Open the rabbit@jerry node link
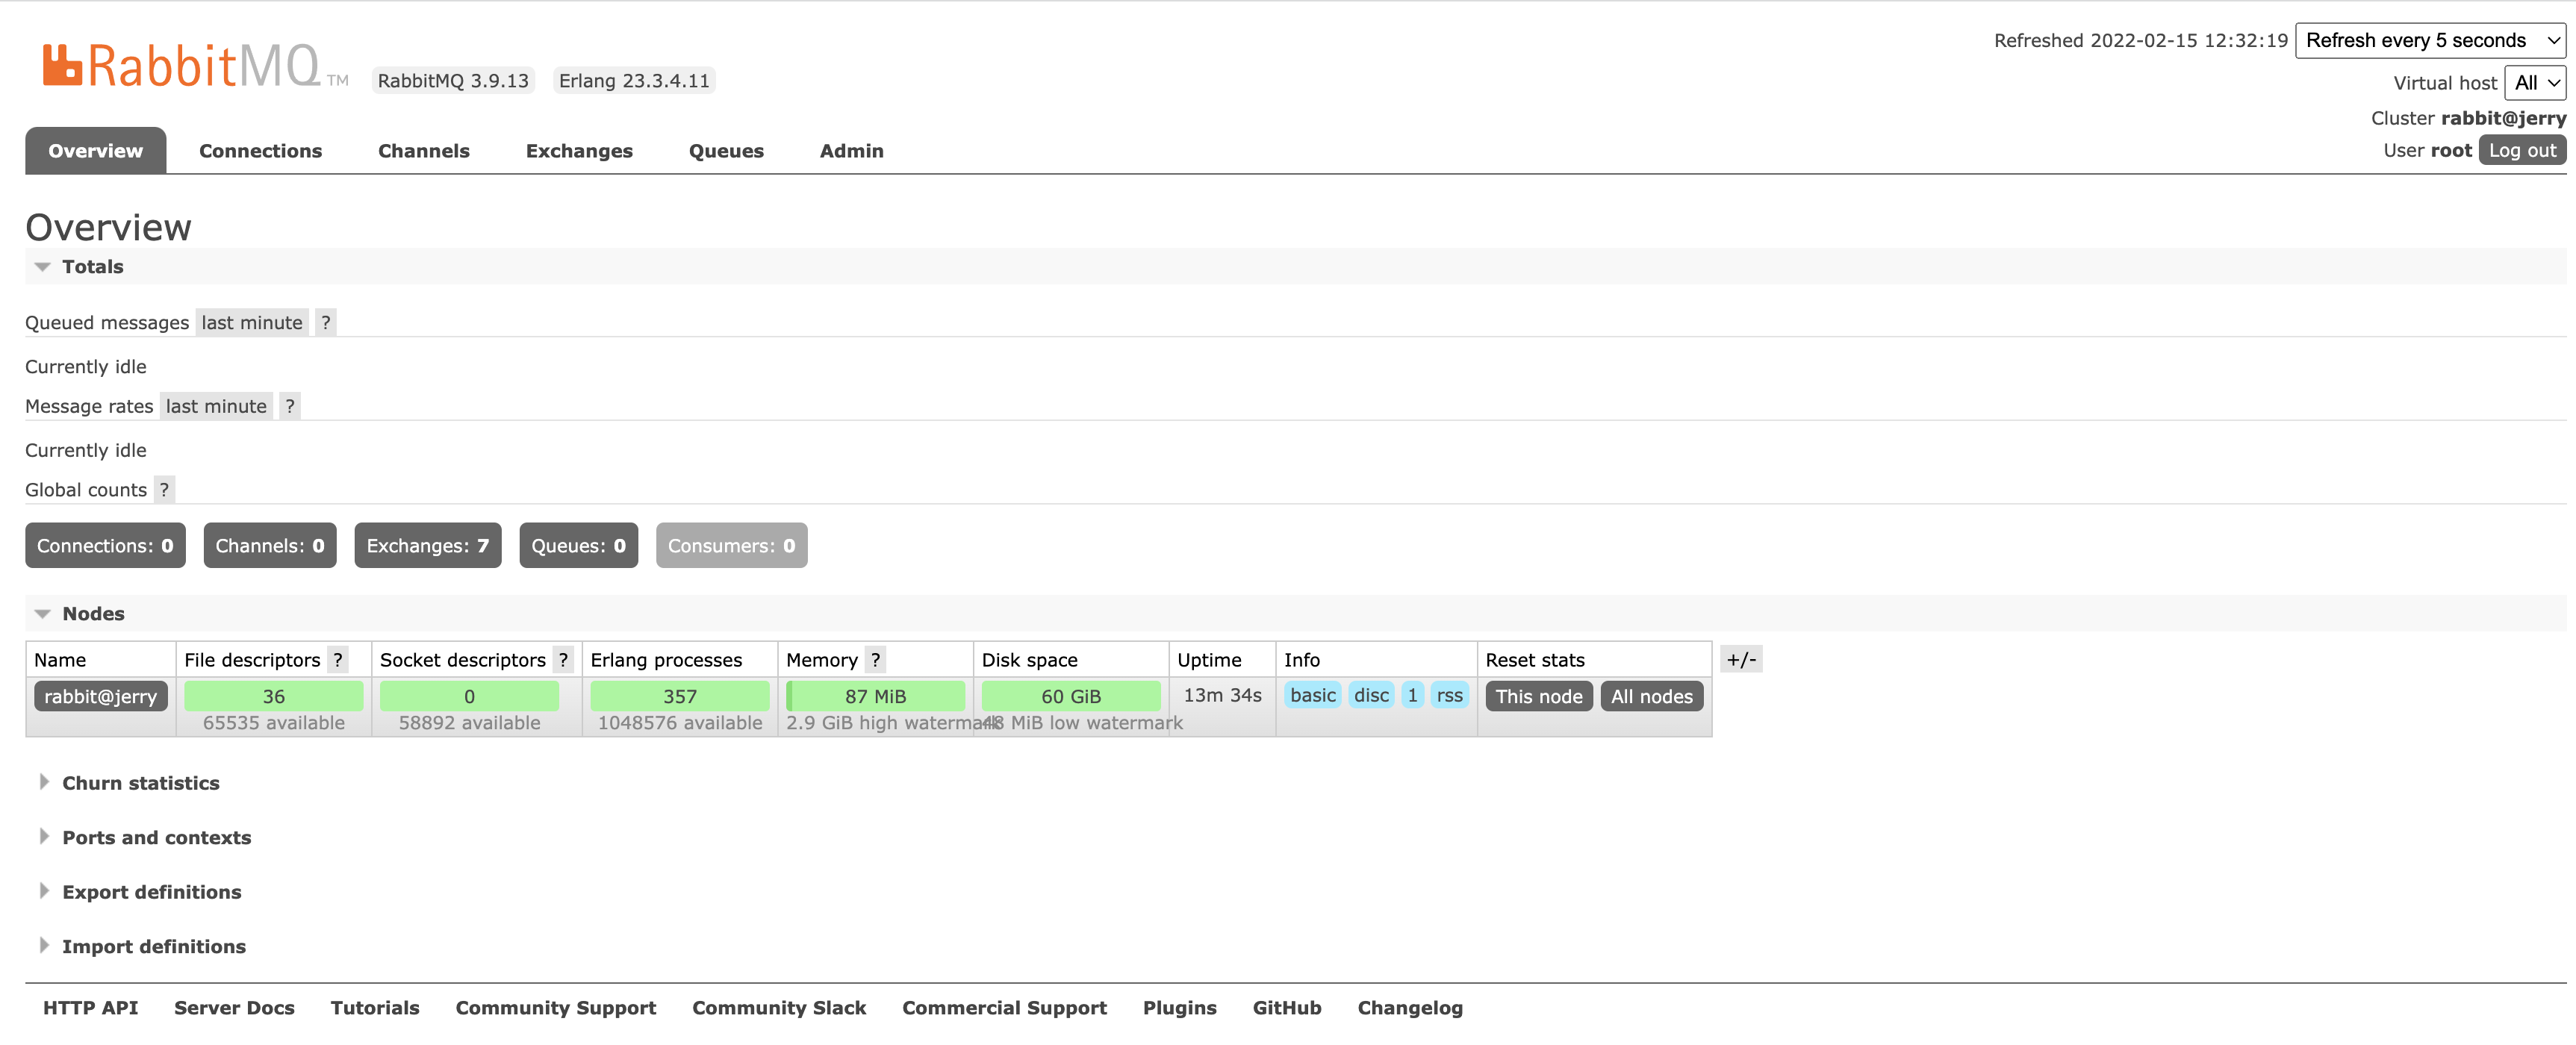Screen dimensions: 2576x1045 [x=100, y=696]
